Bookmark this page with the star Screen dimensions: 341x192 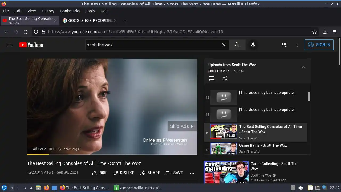[315, 32]
